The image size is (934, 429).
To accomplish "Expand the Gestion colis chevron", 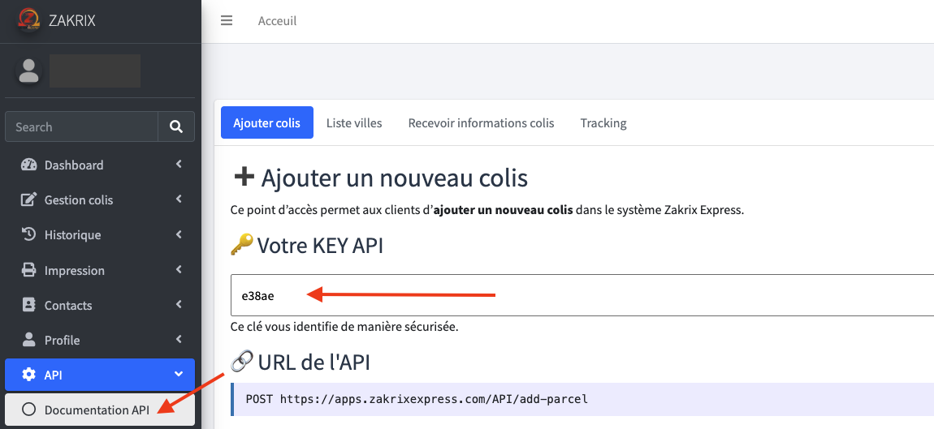I will [179, 199].
